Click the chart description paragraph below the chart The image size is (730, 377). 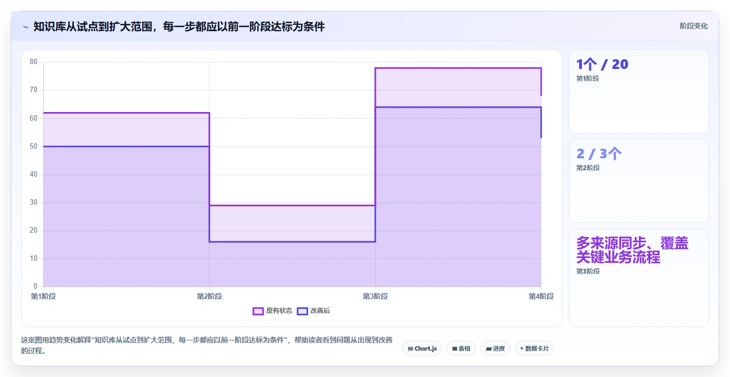tap(207, 345)
